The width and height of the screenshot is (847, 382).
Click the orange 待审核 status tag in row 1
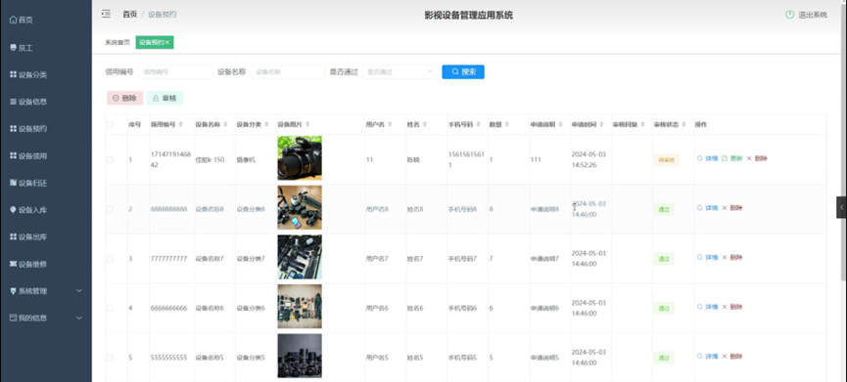point(666,160)
